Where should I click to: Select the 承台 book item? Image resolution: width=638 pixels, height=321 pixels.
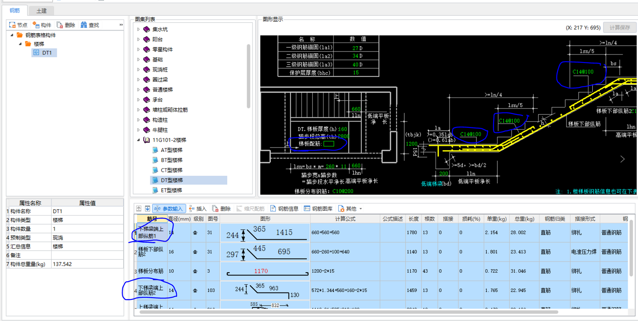[x=157, y=100]
